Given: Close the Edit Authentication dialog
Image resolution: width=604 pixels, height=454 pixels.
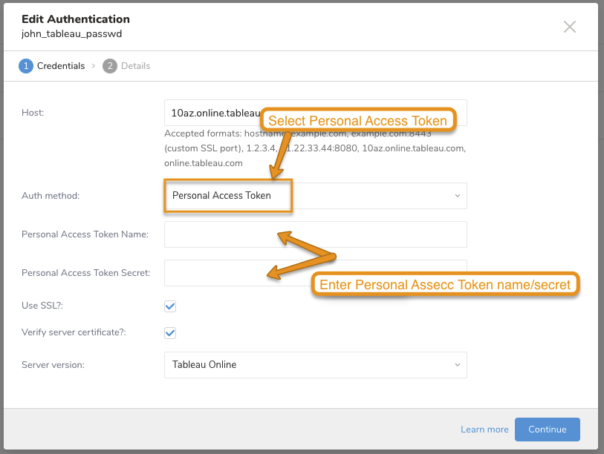Looking at the screenshot, I should (569, 27).
